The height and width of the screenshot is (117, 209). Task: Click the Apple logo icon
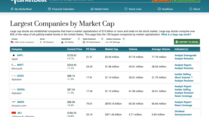pos(14,55)
